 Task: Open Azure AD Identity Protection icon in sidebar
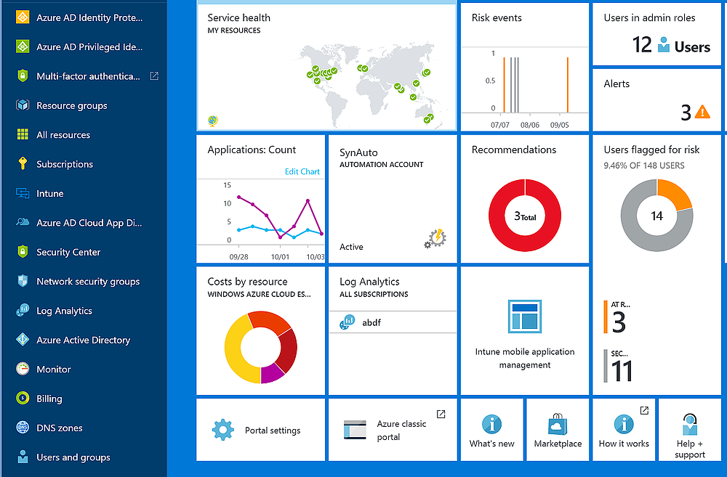click(23, 17)
